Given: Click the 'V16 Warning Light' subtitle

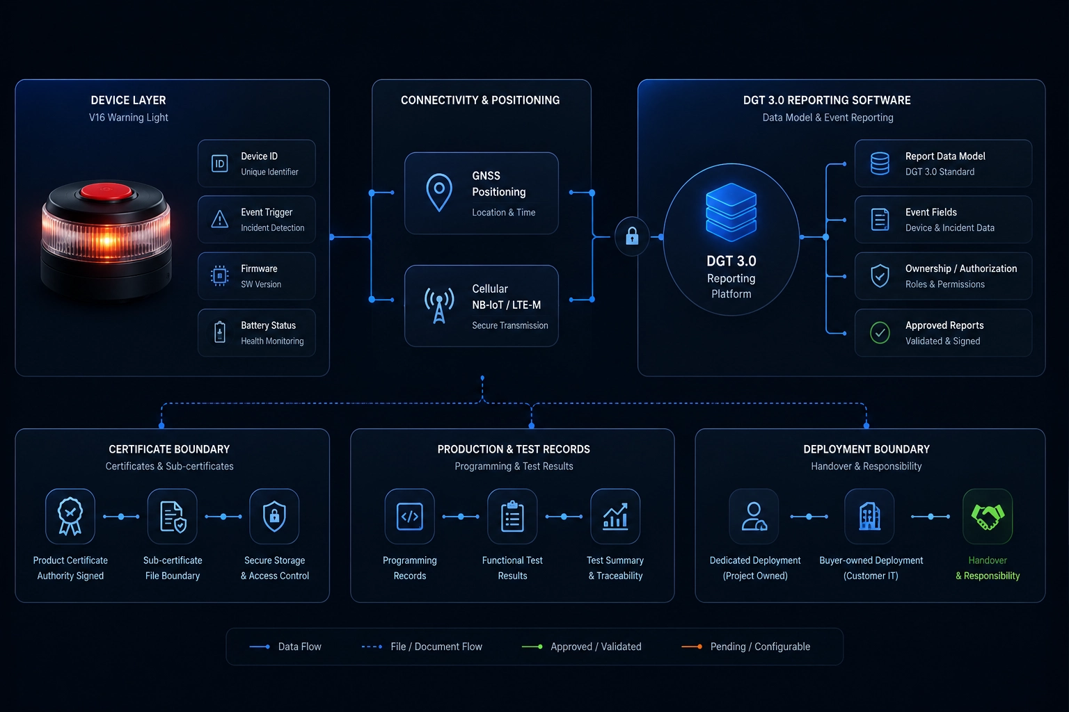Looking at the screenshot, I should [128, 118].
